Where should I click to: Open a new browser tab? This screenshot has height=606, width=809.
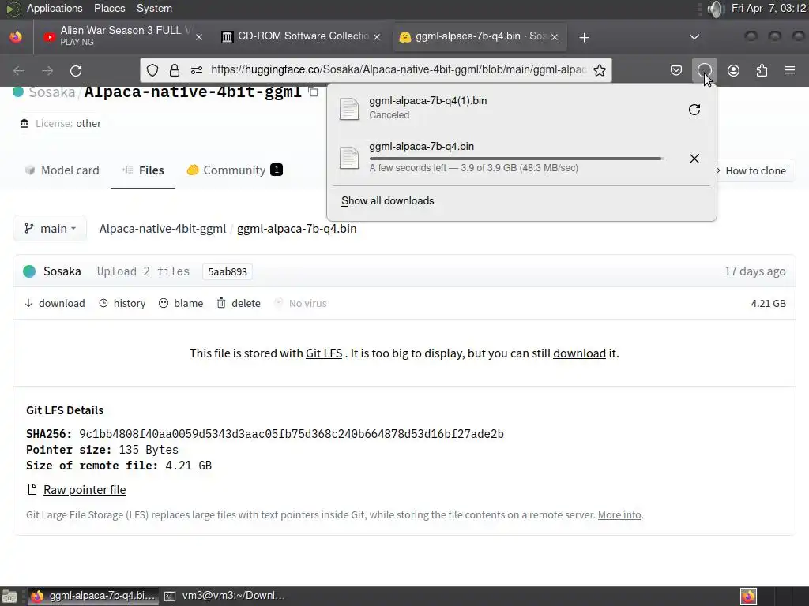(584, 38)
